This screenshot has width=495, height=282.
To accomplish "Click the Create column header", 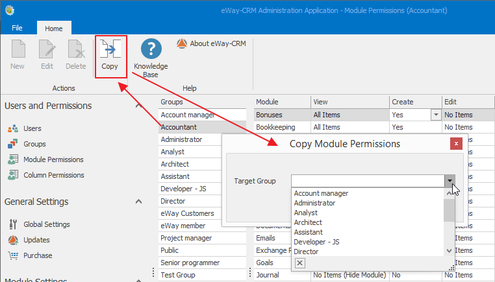I will (416, 102).
